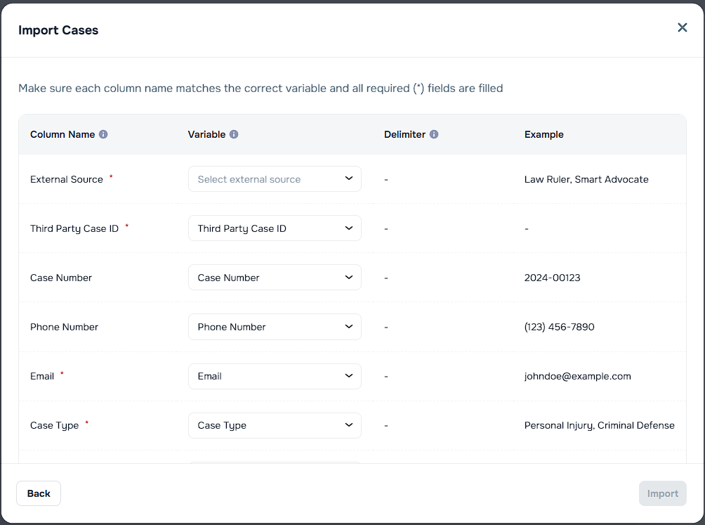Open the Case Type variable dropdown

click(275, 424)
